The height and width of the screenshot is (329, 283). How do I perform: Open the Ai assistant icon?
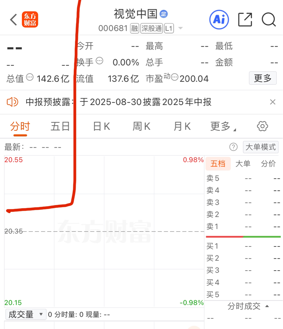click(x=219, y=20)
